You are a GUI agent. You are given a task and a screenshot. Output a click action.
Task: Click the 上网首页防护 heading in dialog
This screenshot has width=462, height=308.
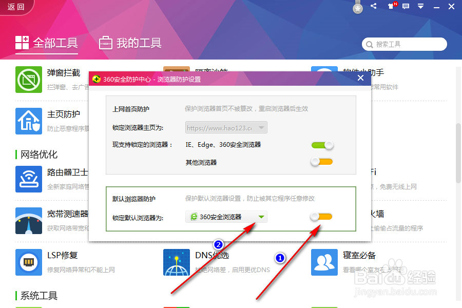(x=131, y=109)
